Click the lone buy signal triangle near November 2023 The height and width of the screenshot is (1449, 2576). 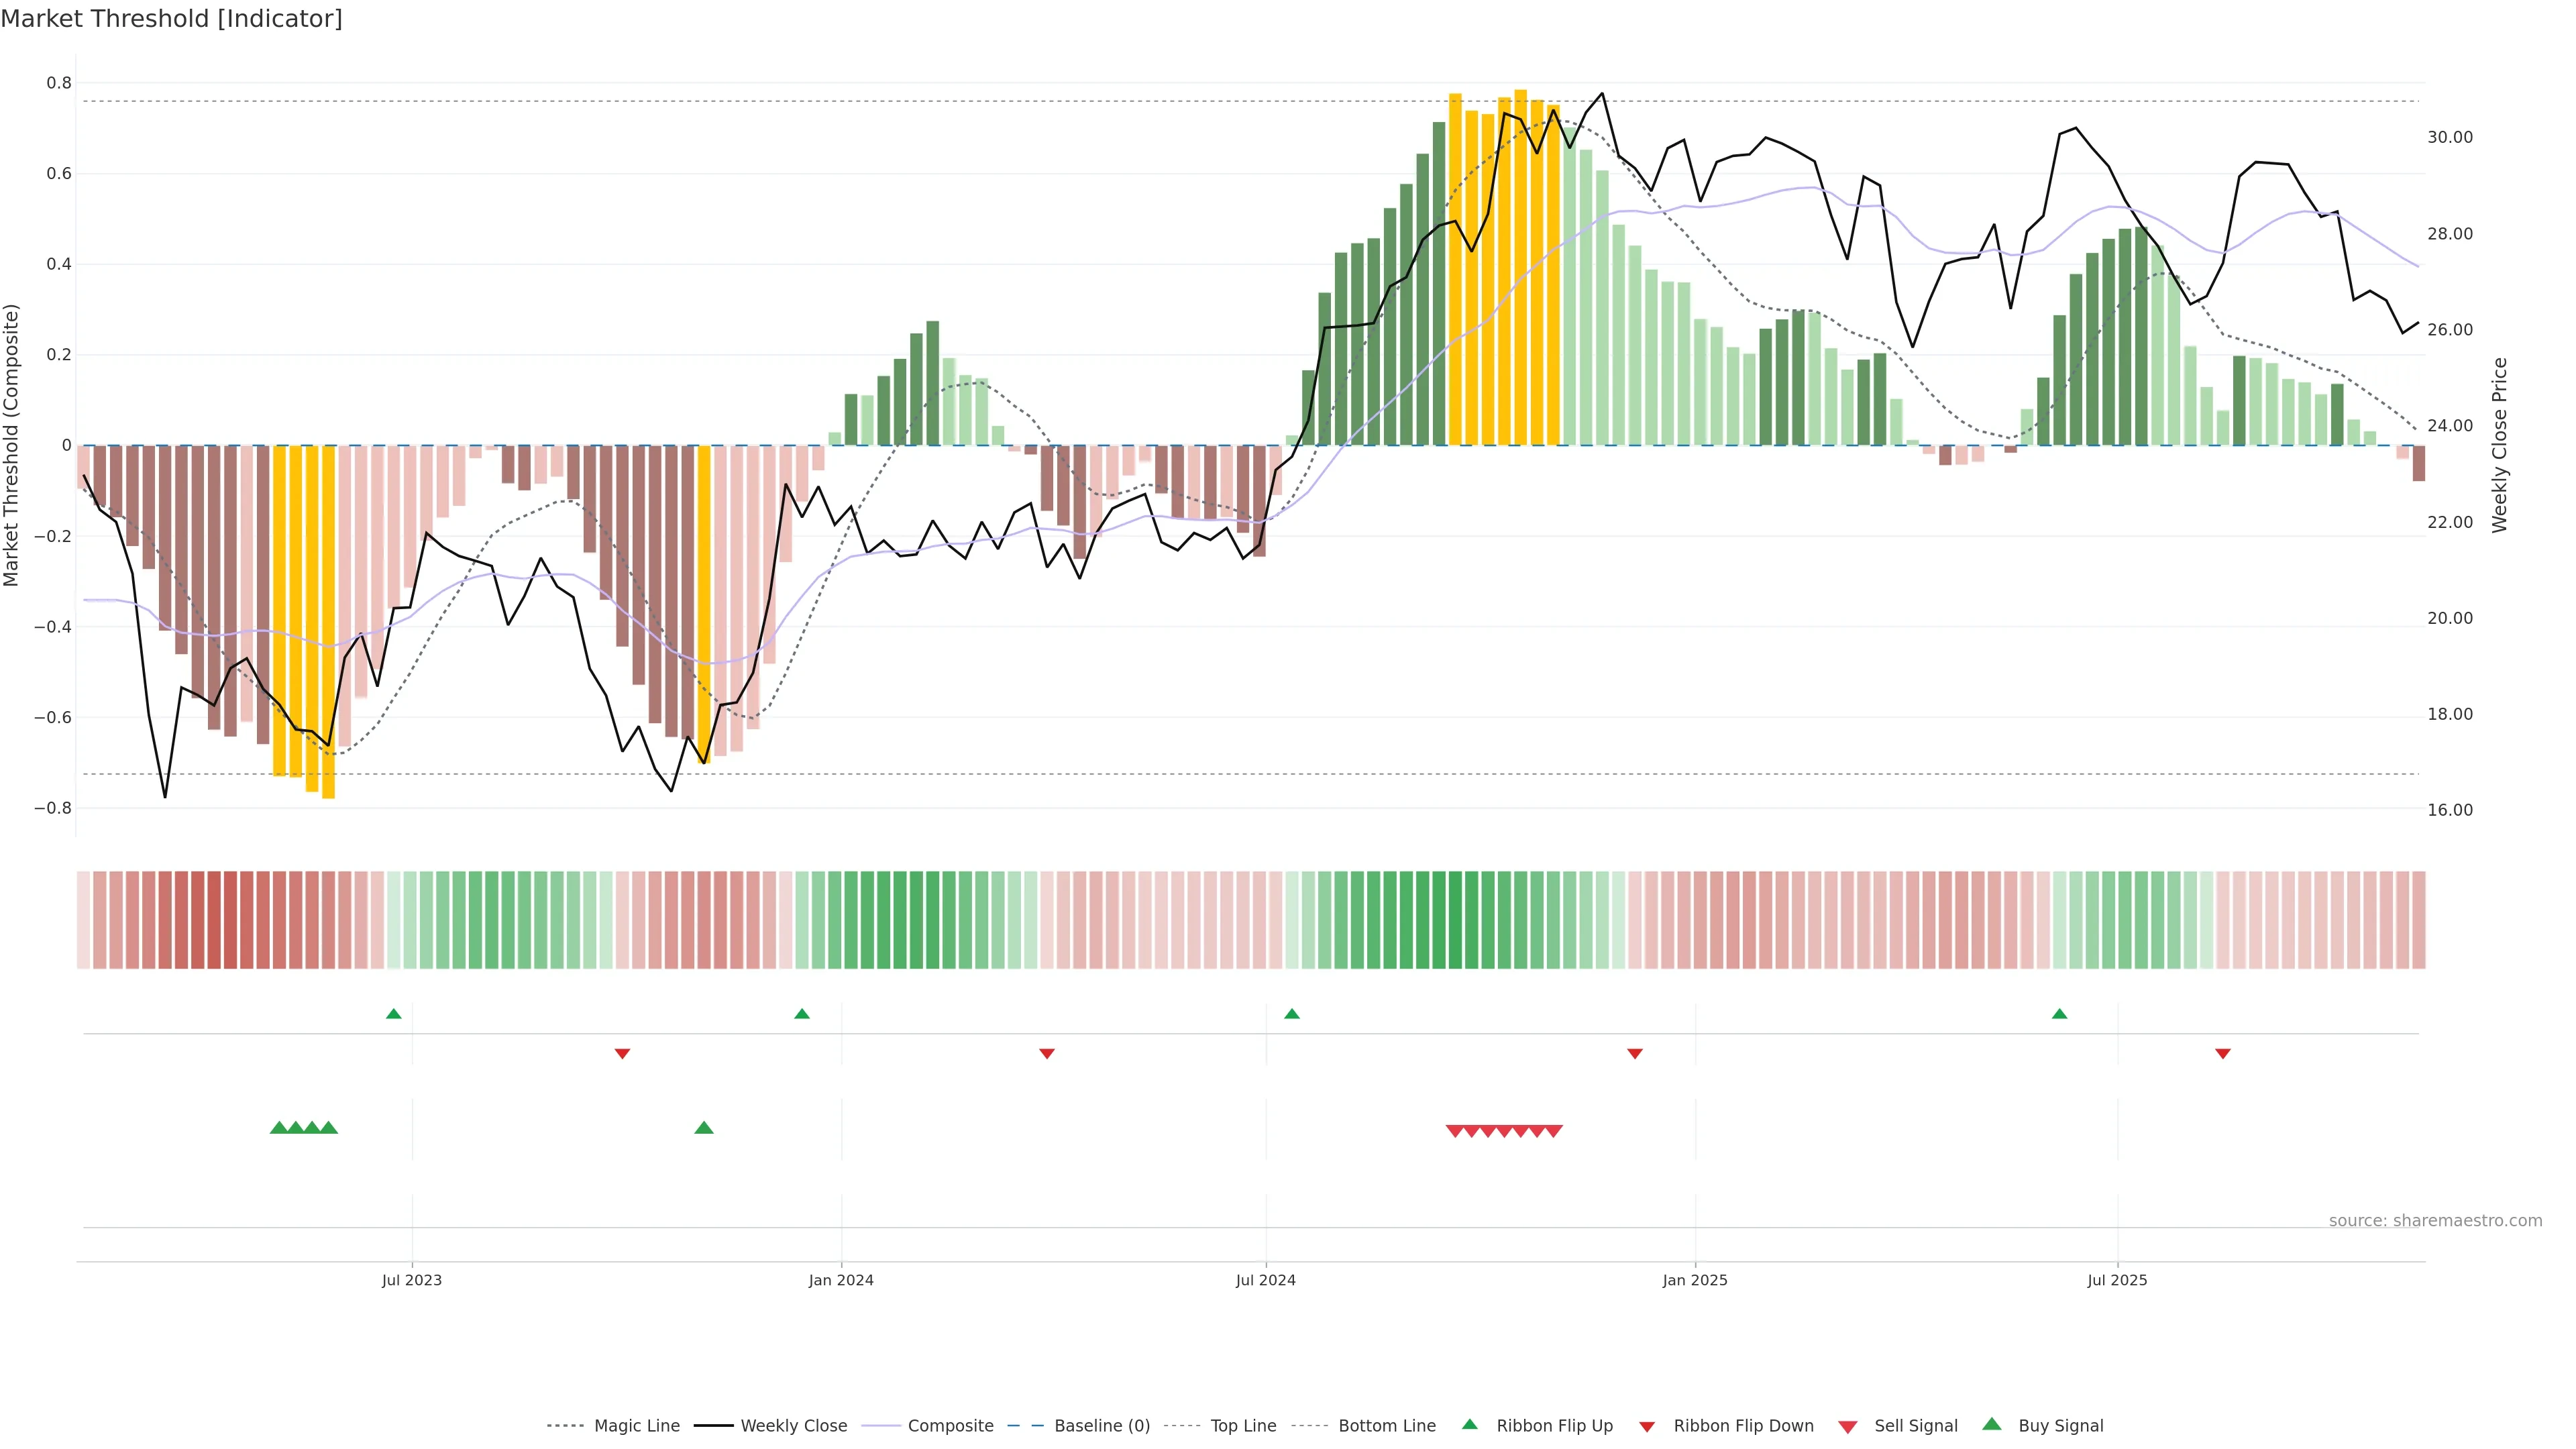704,1128
